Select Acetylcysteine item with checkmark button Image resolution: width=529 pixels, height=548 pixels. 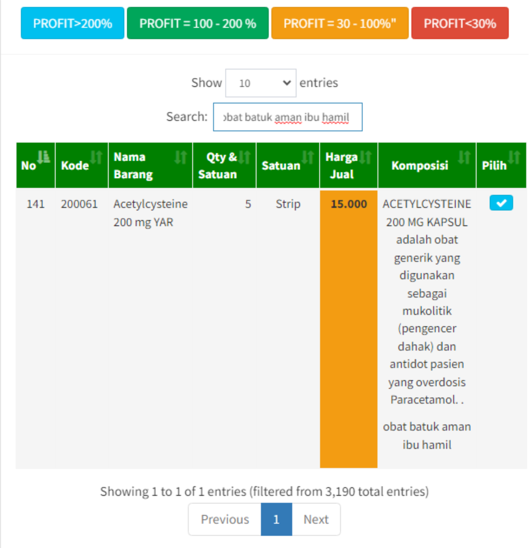(501, 203)
